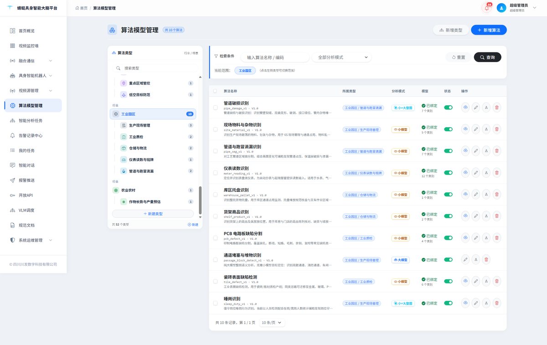547x345 pixels.
Task: Click the 新建类型 button in type panel
Action: [x=153, y=214]
